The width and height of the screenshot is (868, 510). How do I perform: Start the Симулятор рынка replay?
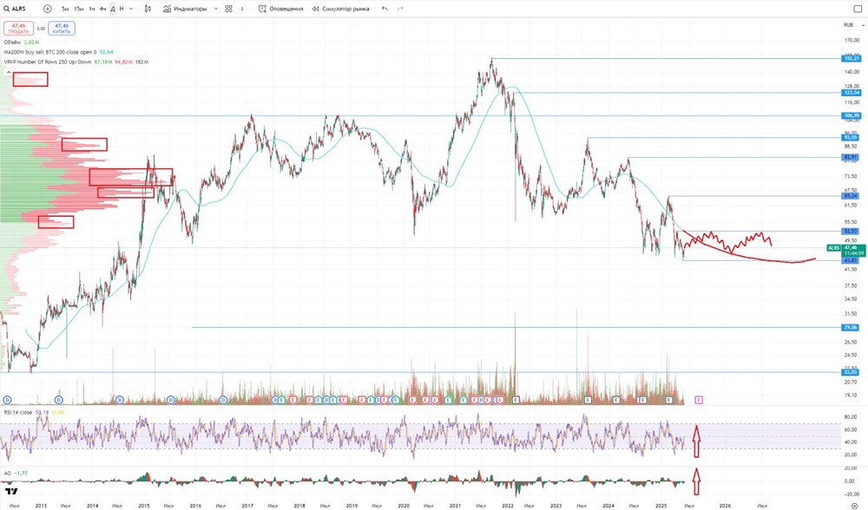[x=341, y=9]
